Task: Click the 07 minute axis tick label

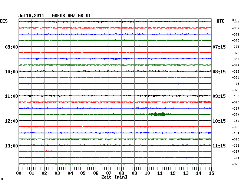Action: tap(109, 173)
